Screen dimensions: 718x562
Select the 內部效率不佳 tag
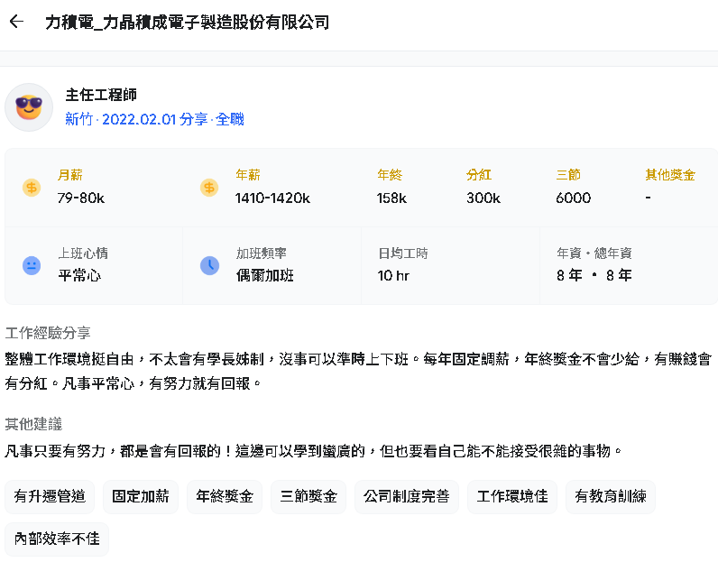pyautogui.click(x=57, y=539)
